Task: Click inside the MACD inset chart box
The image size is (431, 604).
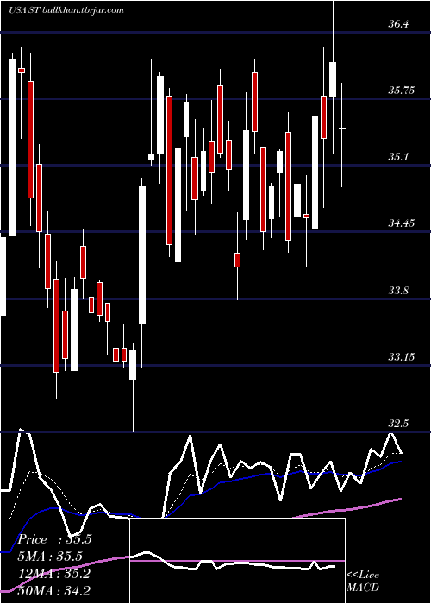Action: pyautogui.click(x=237, y=561)
